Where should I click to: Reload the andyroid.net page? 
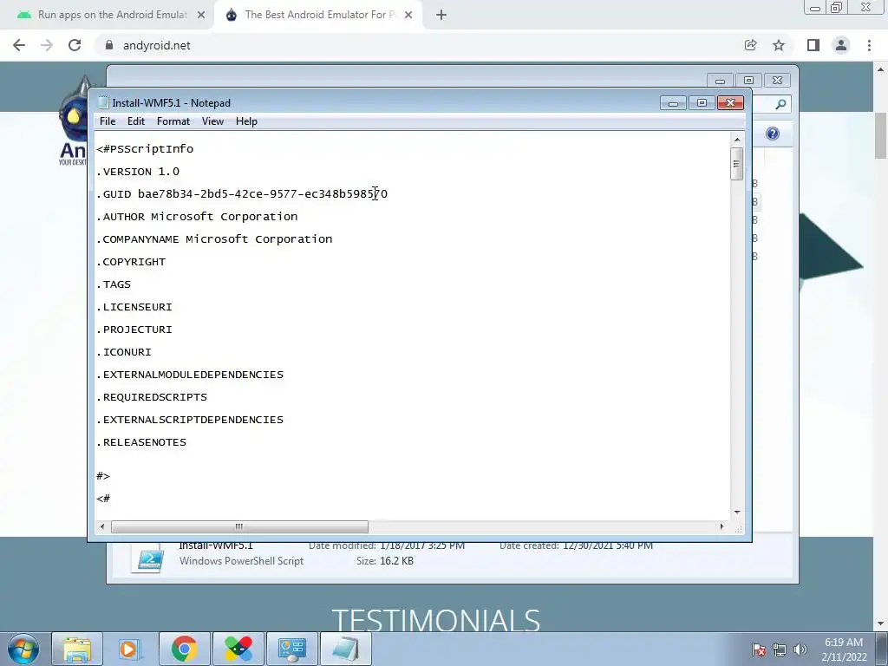click(75, 45)
